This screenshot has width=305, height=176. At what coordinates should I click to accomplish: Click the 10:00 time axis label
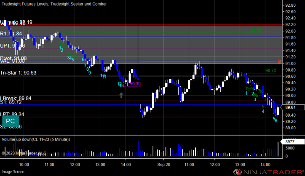pyautogui.click(x=24, y=165)
